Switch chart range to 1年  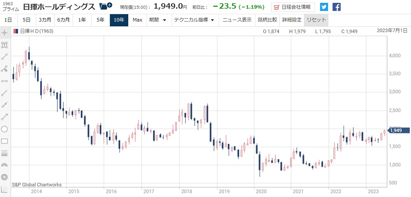(82, 20)
